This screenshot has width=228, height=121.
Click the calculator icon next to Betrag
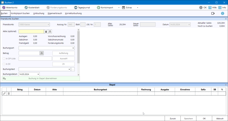tap(42, 53)
